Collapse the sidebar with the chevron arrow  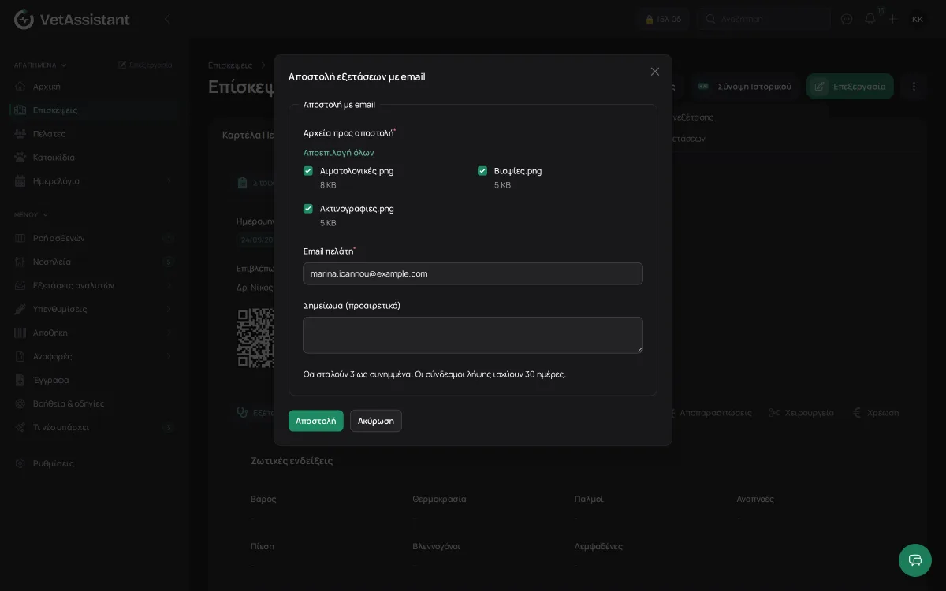click(x=167, y=19)
